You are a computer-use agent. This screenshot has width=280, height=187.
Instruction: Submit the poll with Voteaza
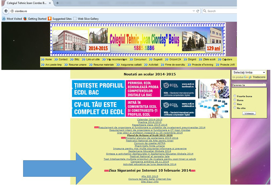pos(249,113)
